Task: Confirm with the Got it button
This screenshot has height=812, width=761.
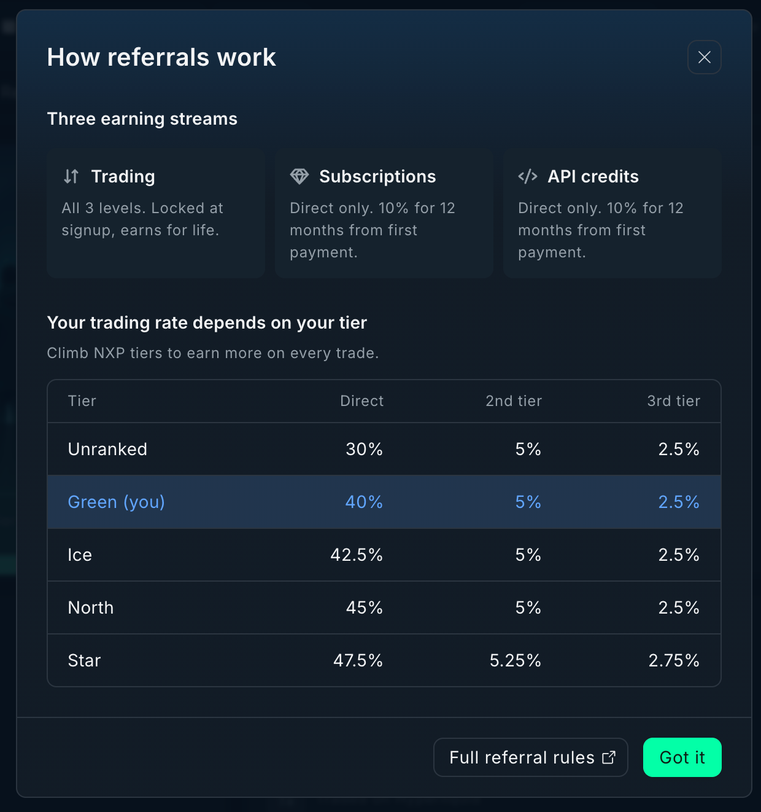Action: click(x=682, y=757)
